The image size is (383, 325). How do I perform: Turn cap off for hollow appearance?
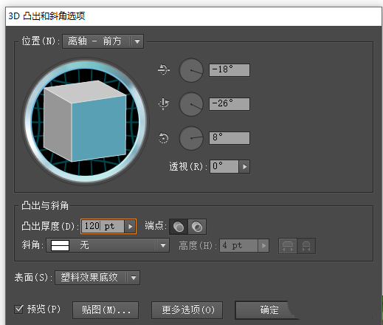197,227
